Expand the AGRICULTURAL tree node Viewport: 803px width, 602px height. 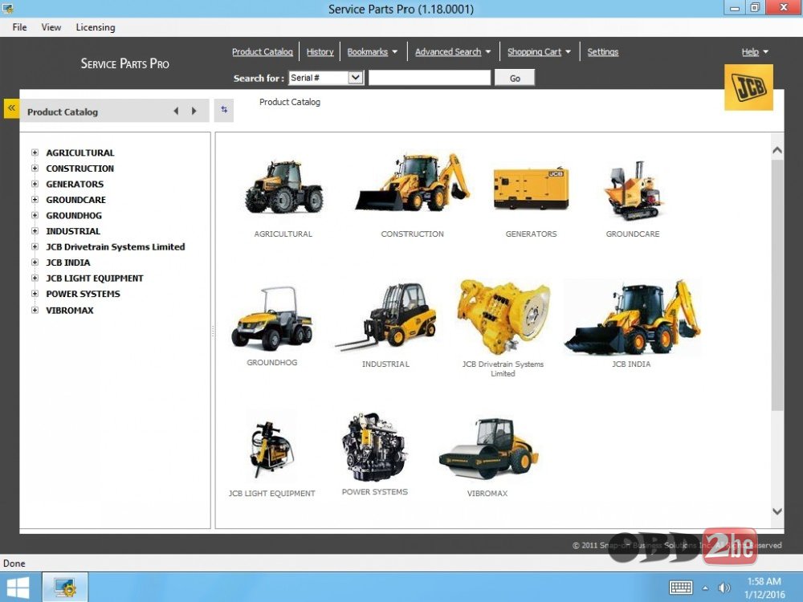[x=35, y=153]
